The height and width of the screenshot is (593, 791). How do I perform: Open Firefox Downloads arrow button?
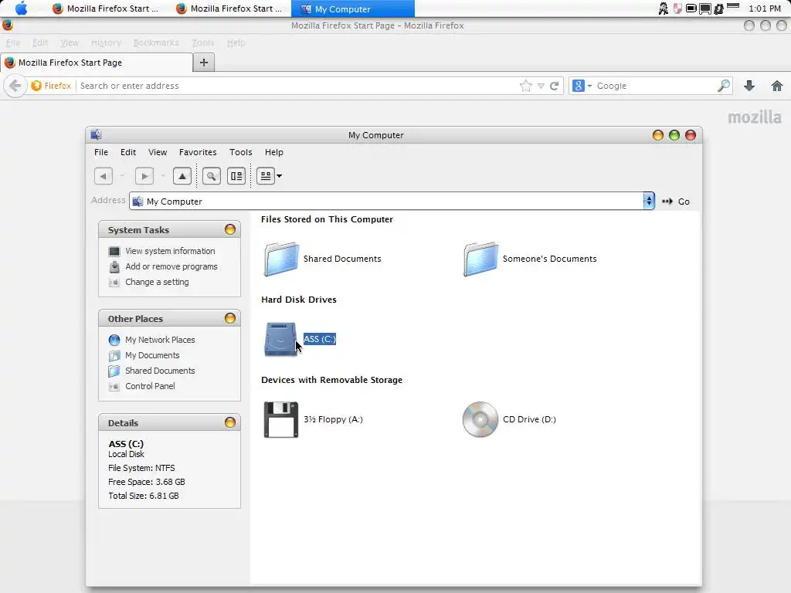point(749,86)
